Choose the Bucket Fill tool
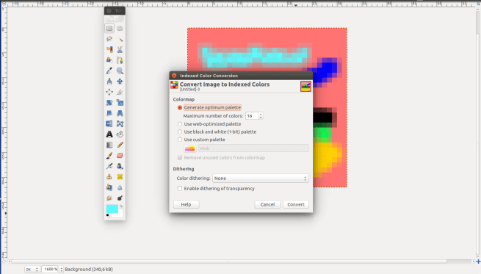Viewport: 481px width, 274px height. tap(120, 134)
